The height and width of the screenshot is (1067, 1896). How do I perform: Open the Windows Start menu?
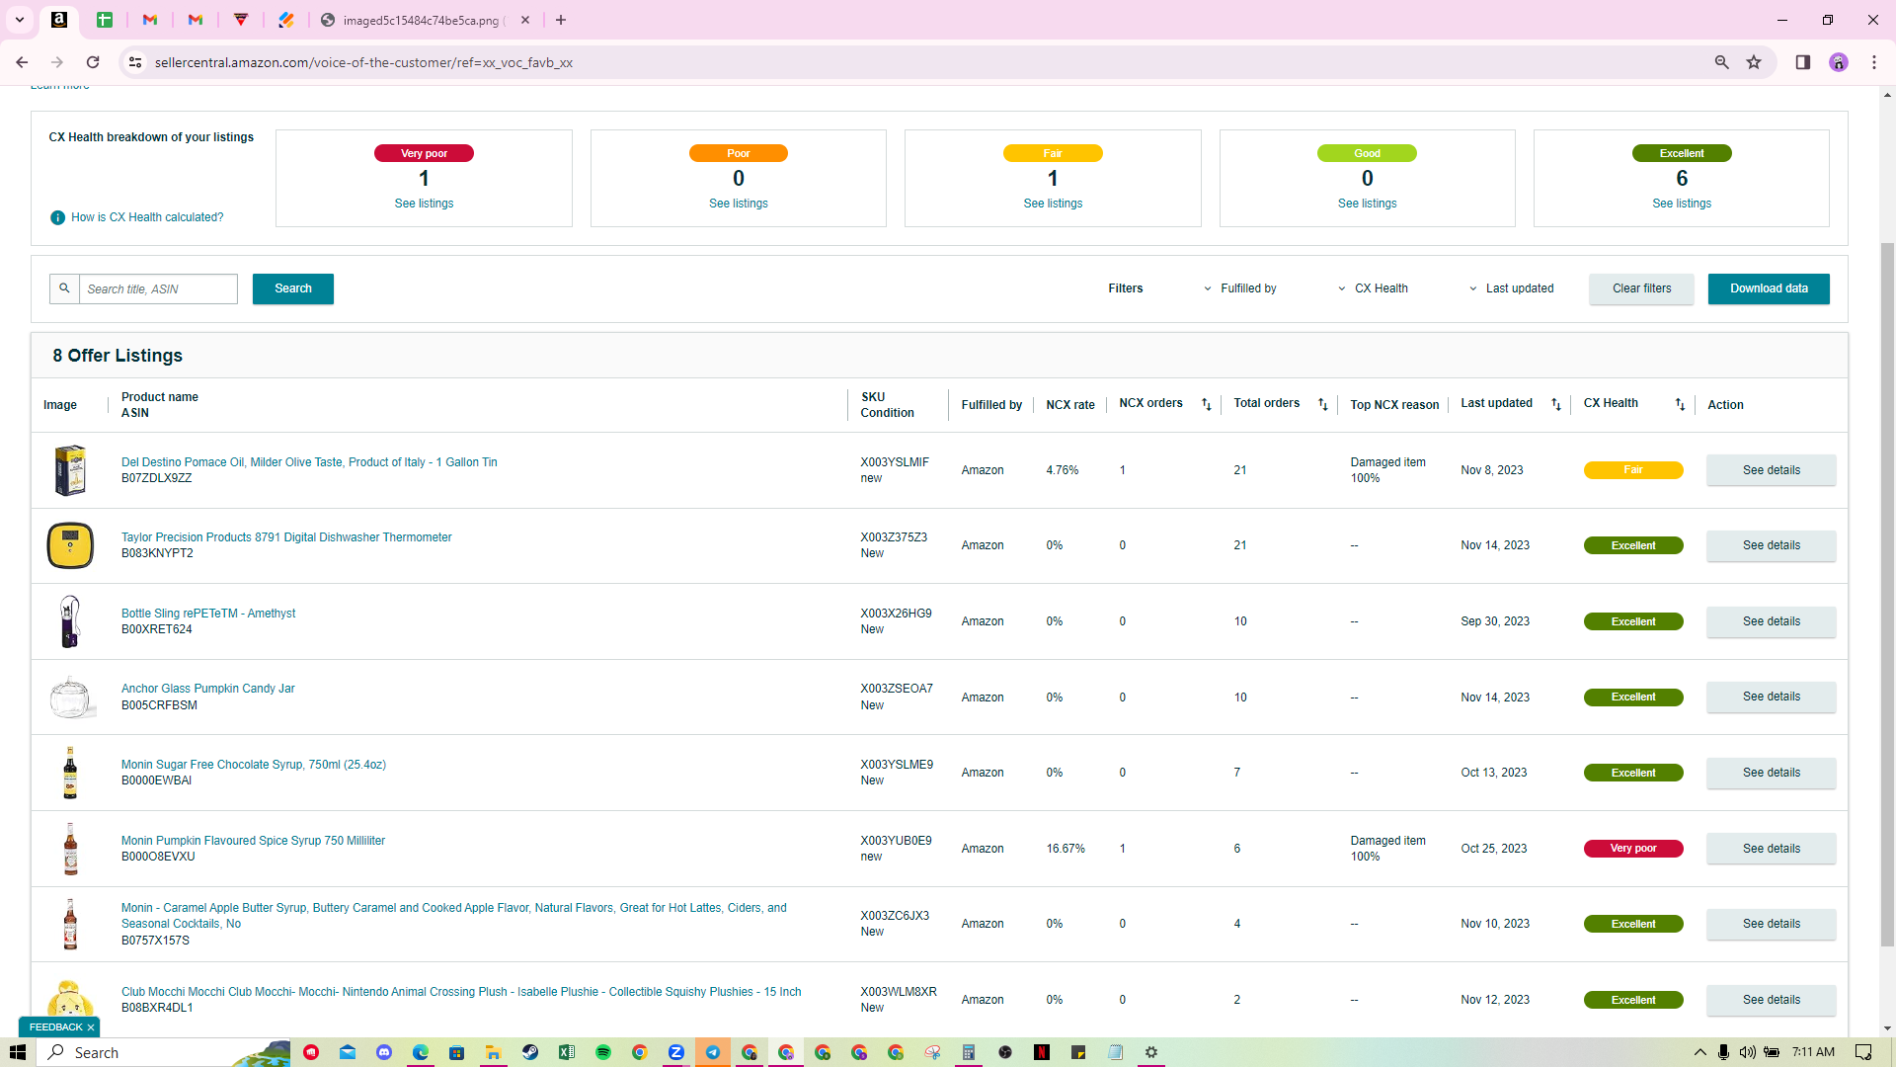(18, 1052)
